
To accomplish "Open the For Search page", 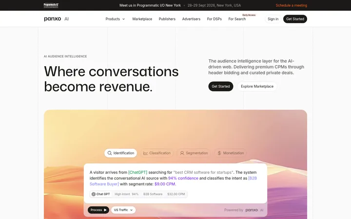I will click(x=237, y=19).
